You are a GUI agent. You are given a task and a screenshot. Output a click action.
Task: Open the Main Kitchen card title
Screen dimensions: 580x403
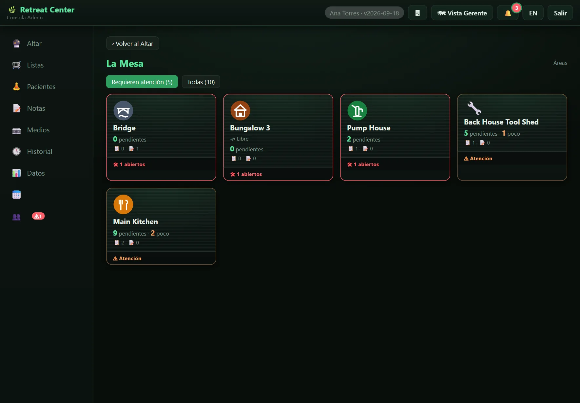click(x=135, y=222)
